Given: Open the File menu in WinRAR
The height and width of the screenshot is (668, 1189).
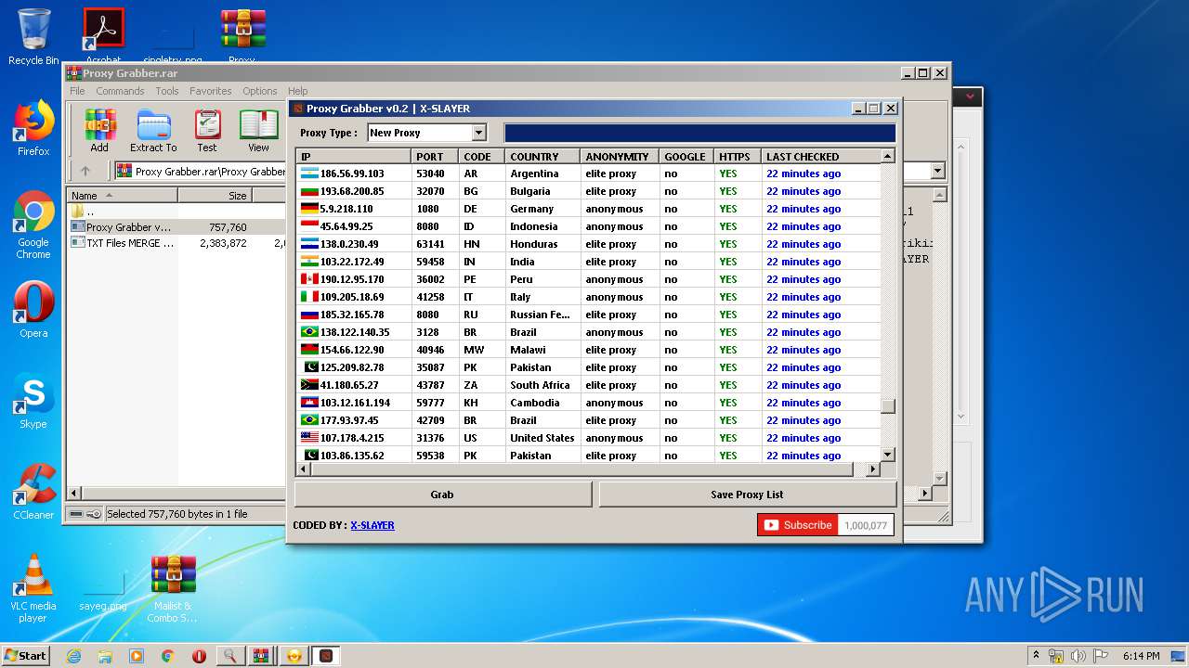Looking at the screenshot, I should pyautogui.click(x=77, y=91).
